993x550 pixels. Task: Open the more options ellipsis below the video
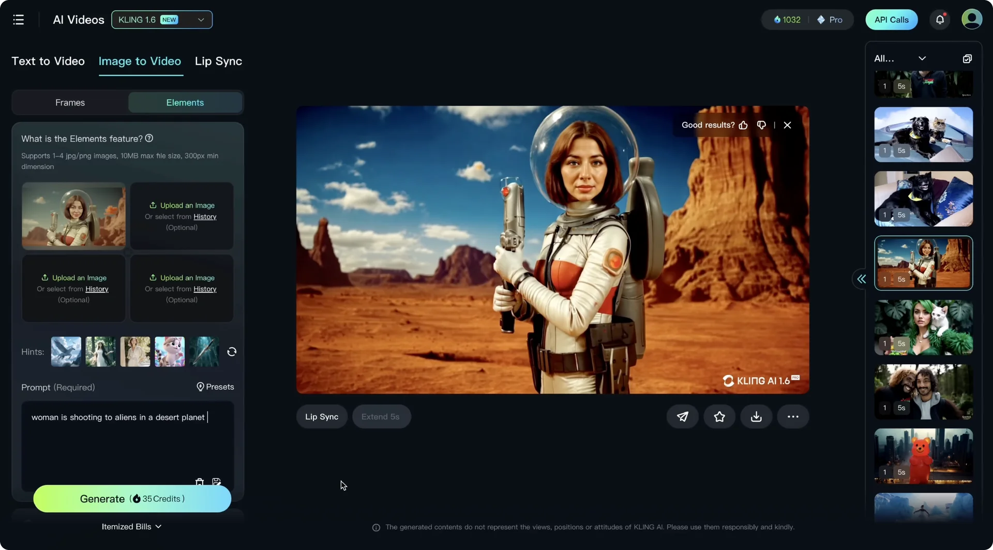click(793, 416)
